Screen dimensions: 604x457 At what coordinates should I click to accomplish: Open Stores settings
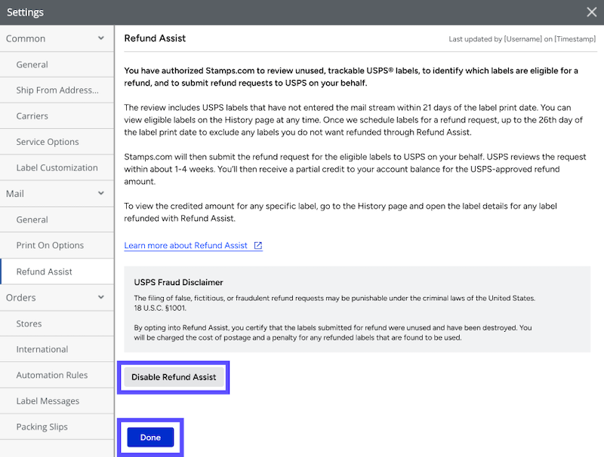57,324
